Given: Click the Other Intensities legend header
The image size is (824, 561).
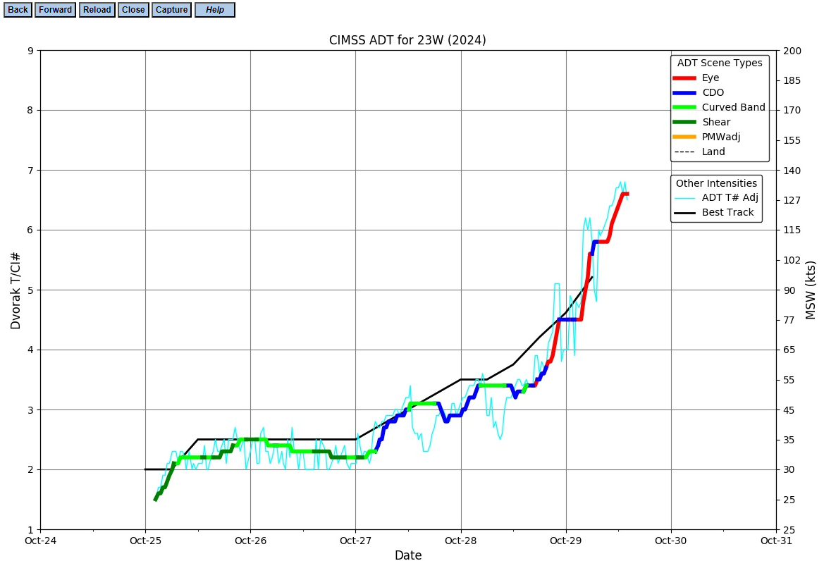Looking at the screenshot, I should 716,183.
